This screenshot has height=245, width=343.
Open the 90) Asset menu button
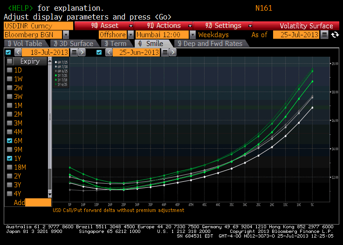[x=104, y=26]
